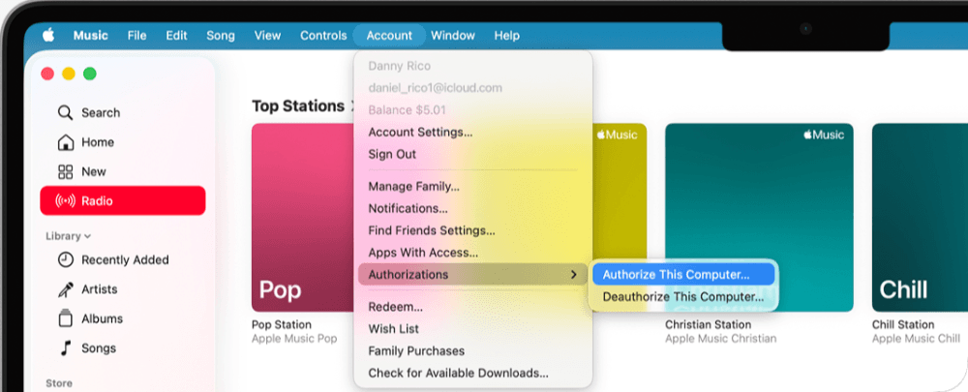The width and height of the screenshot is (968, 392).
Task: Open the Music app menu
Action: coord(91,35)
